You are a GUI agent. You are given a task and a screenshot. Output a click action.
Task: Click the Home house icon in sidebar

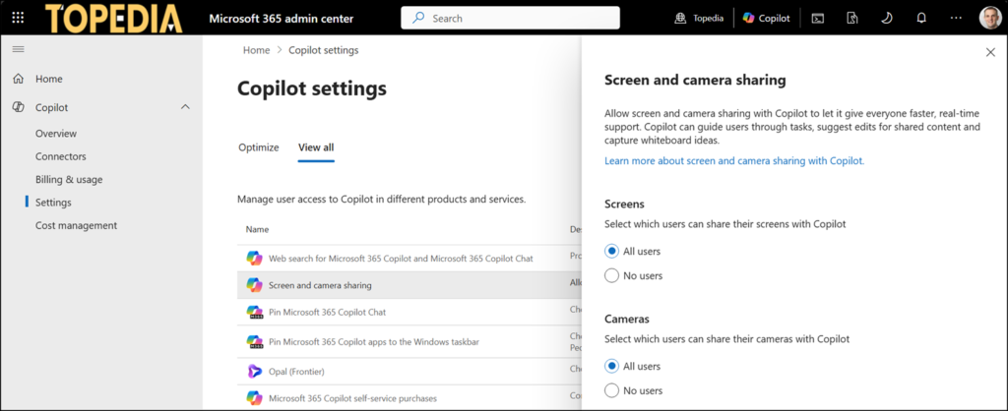pyautogui.click(x=19, y=79)
